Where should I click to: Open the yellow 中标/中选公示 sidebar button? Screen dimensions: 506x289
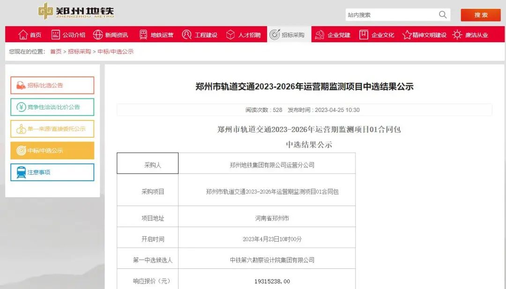tap(52, 150)
